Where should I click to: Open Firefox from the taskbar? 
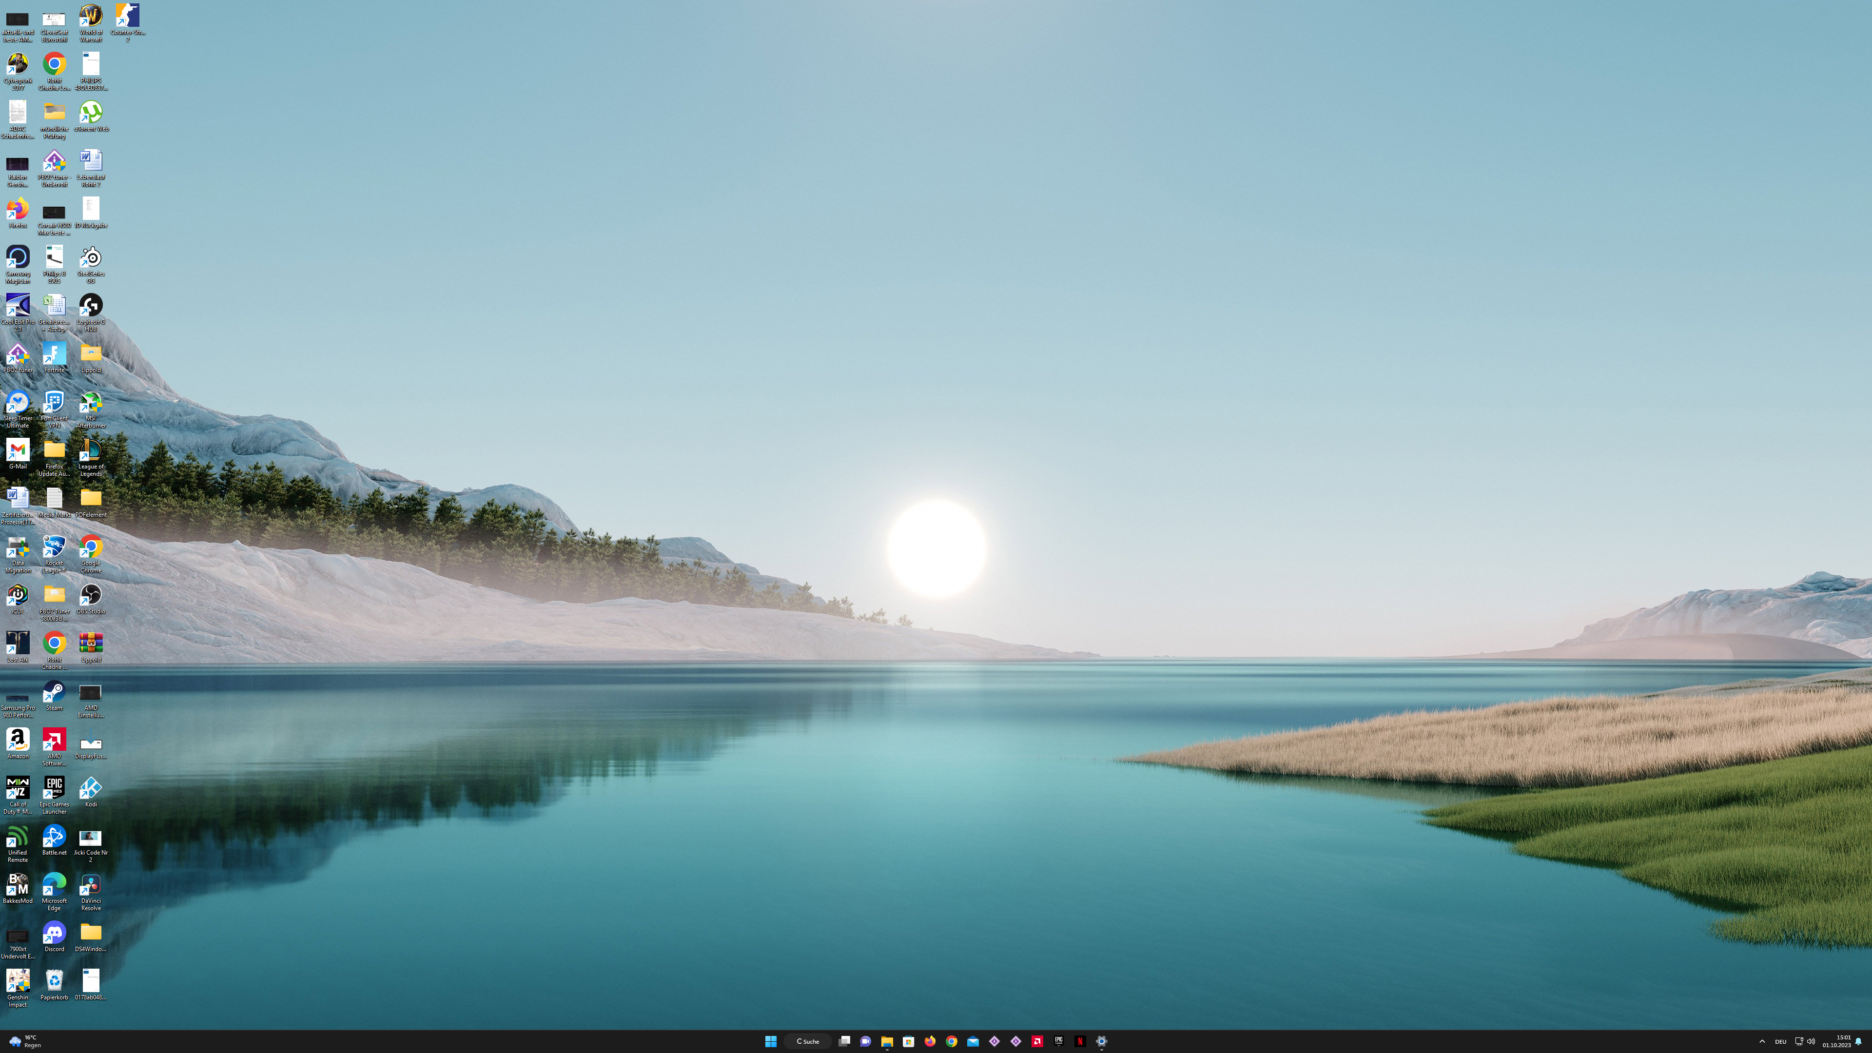930,1041
